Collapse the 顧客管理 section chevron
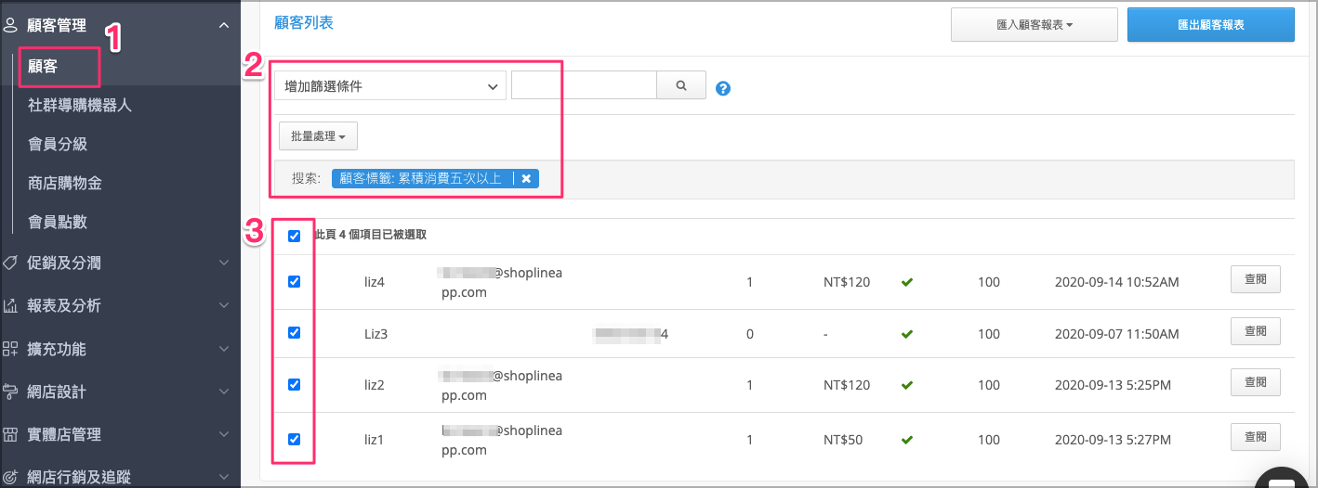This screenshot has width=1318, height=488. coord(223,26)
